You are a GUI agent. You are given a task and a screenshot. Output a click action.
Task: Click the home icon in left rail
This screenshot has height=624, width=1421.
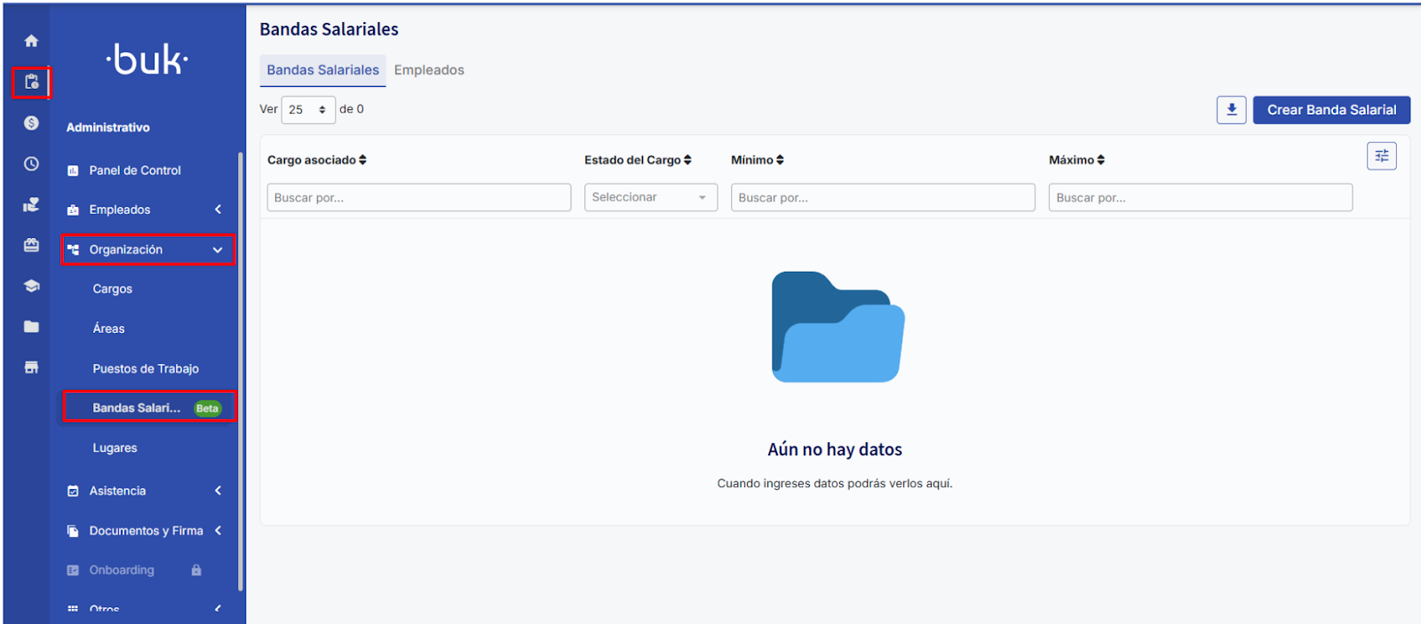pos(31,41)
